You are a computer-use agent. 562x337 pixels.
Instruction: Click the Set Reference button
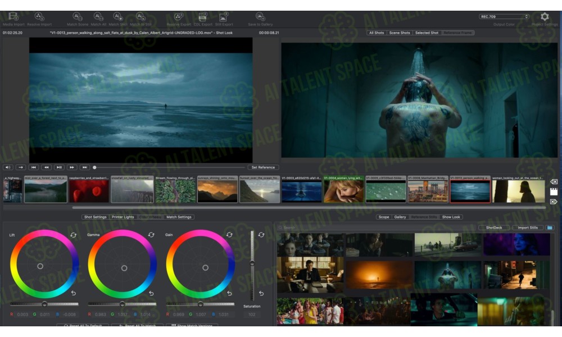point(263,167)
